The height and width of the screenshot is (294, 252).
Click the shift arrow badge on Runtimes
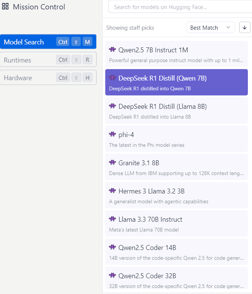(76, 59)
